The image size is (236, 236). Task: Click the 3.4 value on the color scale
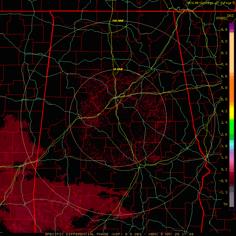coord(224,123)
